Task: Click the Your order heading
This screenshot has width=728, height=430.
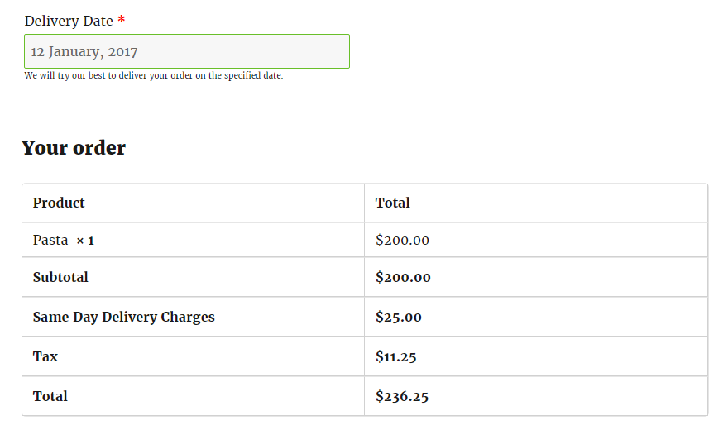Action: pos(74,148)
